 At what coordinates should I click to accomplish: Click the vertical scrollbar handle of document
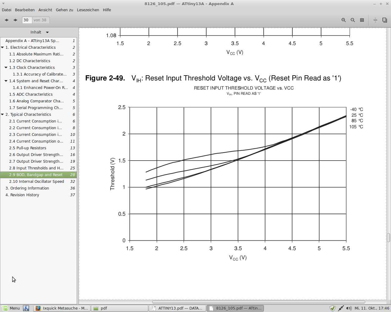388,237
